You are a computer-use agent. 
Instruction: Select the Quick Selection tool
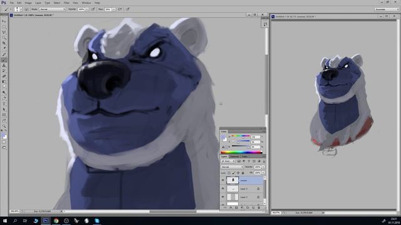pyautogui.click(x=4, y=37)
